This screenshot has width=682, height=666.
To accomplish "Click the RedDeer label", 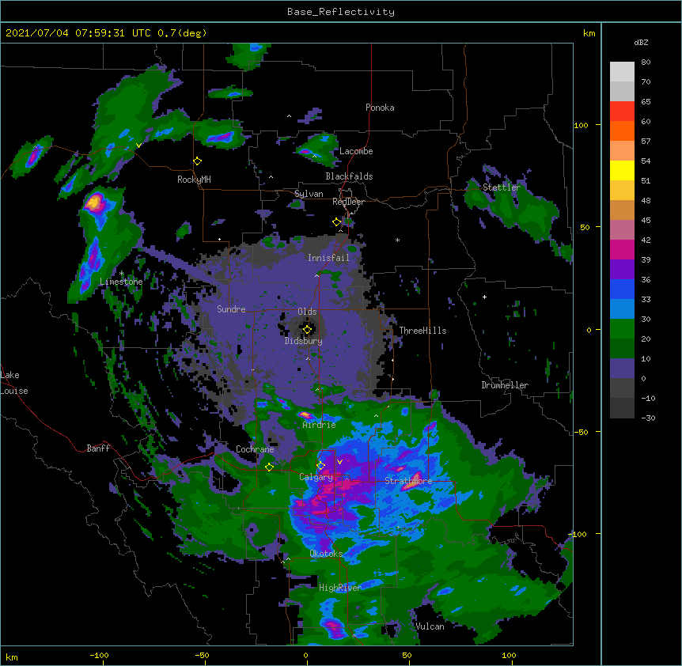I will coord(348,202).
